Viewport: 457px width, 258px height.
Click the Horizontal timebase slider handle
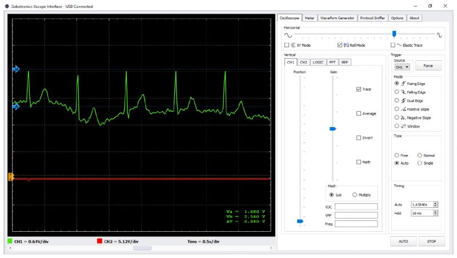pos(394,34)
